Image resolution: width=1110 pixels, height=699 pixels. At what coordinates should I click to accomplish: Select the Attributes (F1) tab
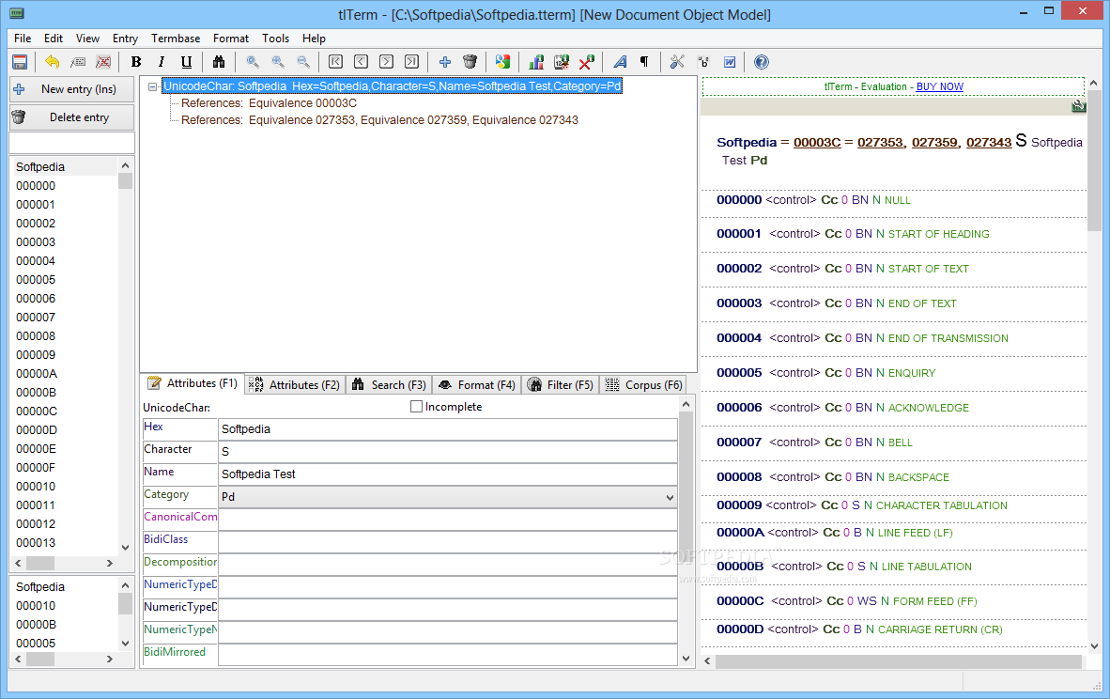193,383
